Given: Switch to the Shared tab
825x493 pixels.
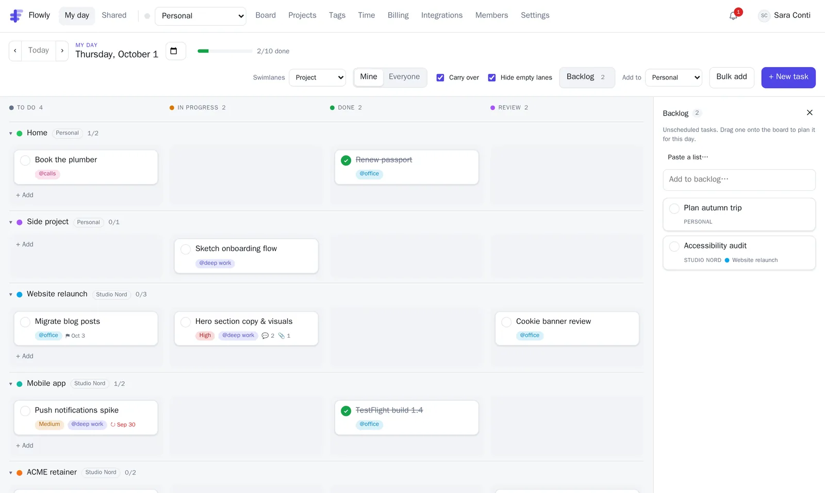Looking at the screenshot, I should pos(114,15).
